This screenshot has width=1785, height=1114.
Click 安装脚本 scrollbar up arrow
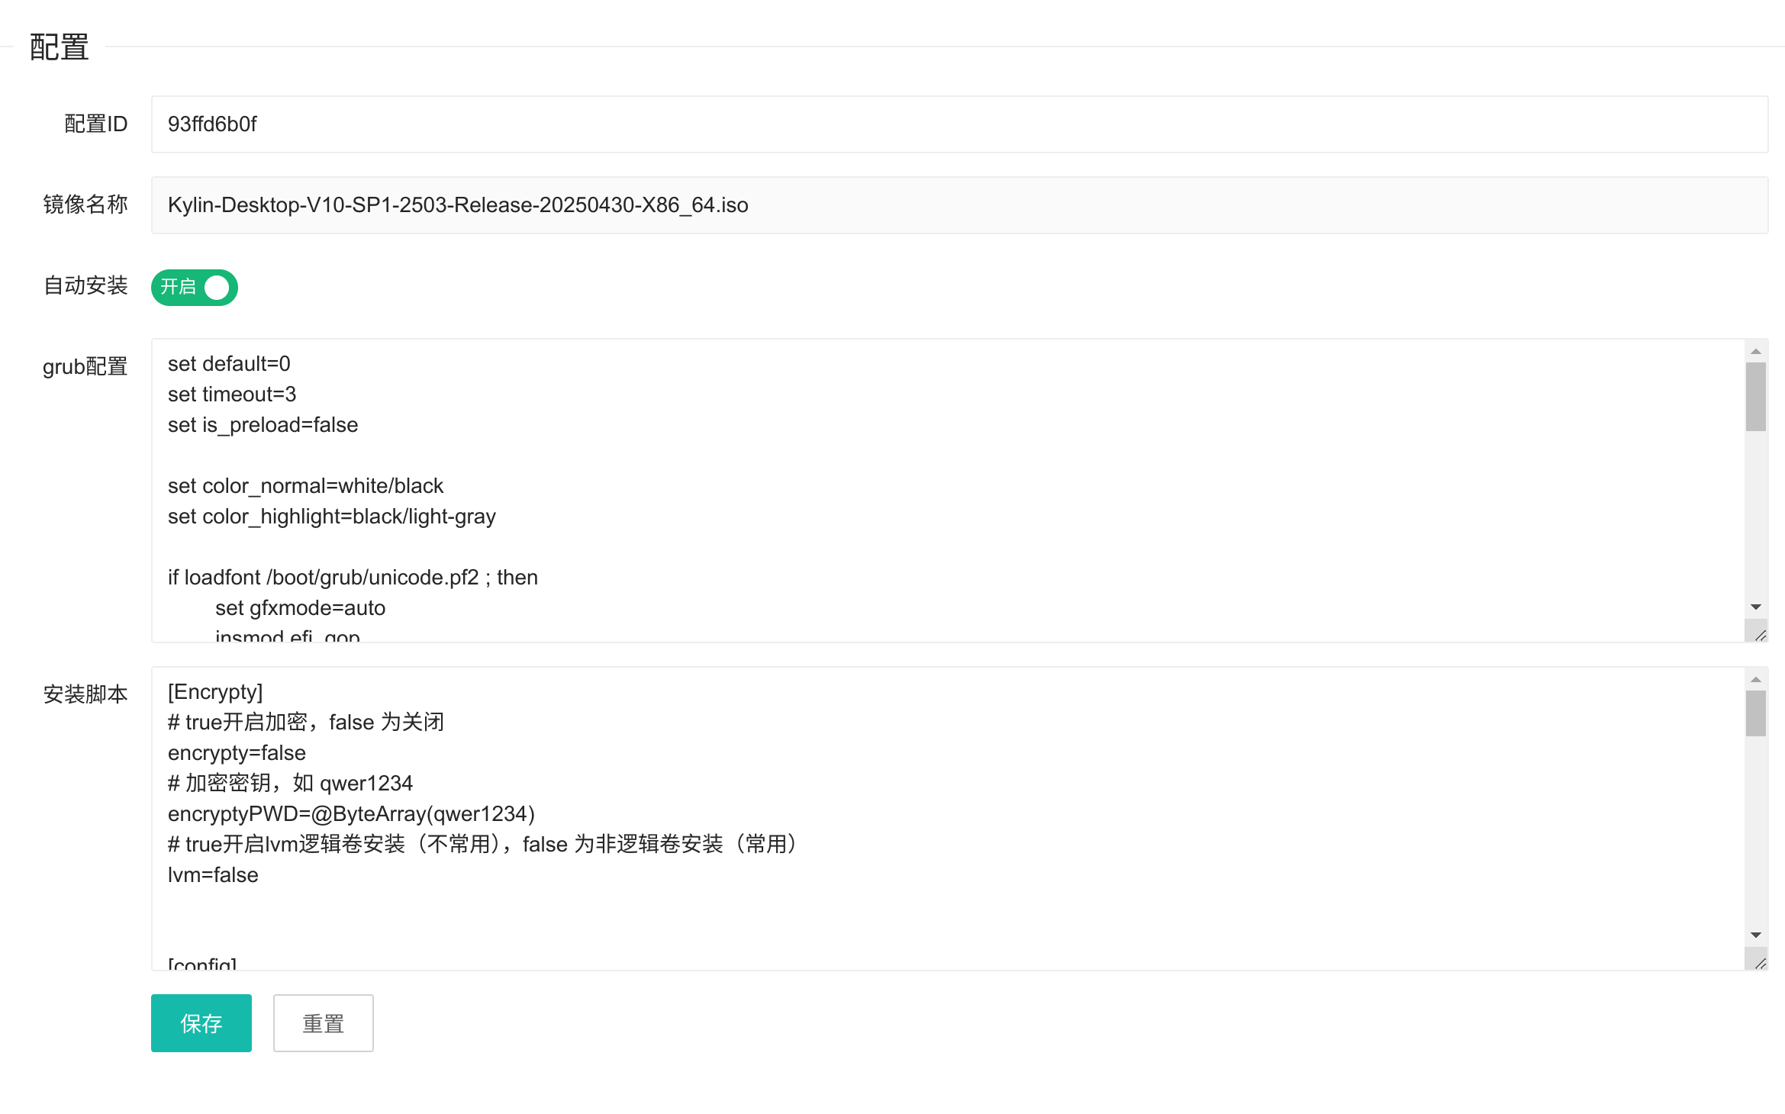pyautogui.click(x=1755, y=680)
